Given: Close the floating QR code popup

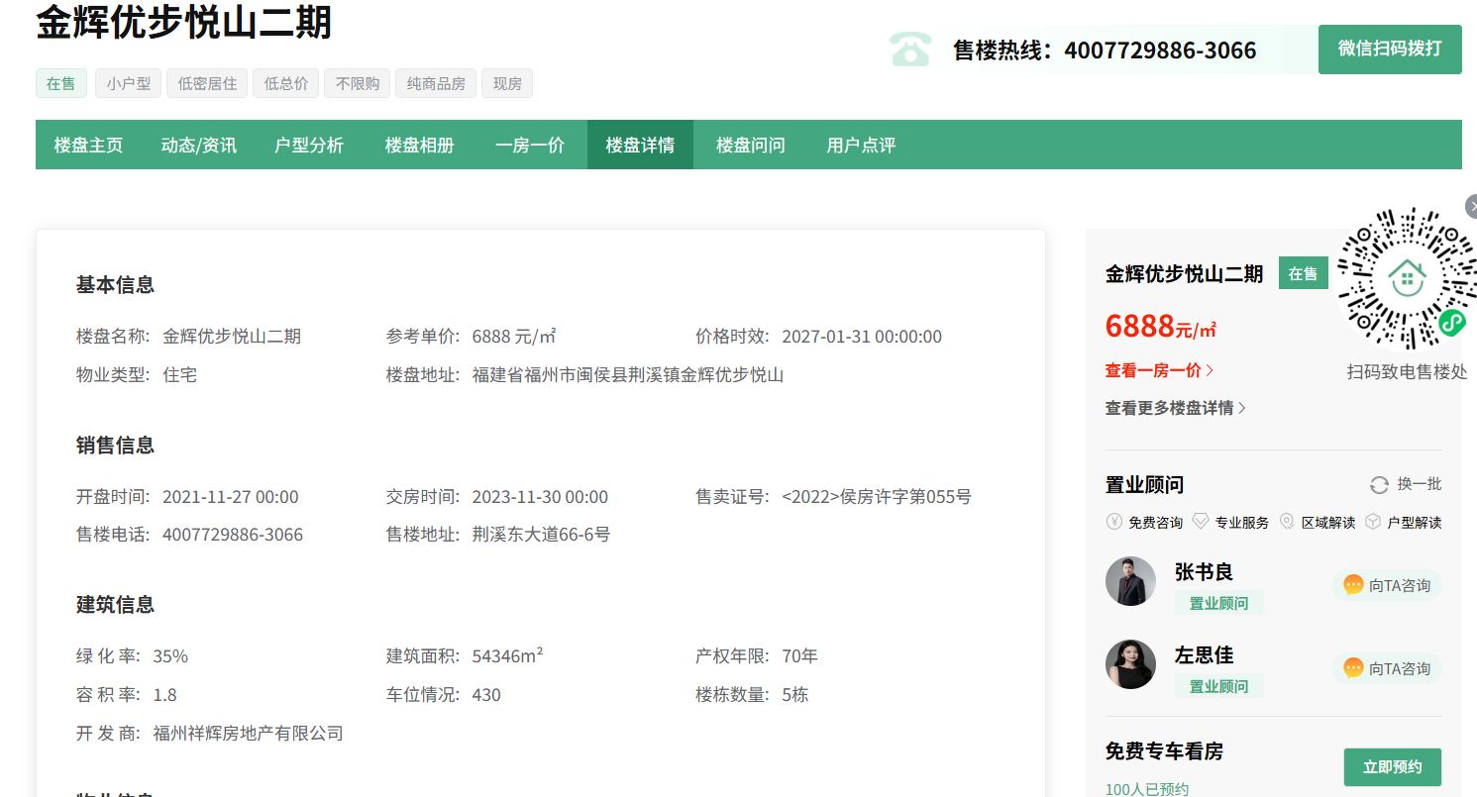Looking at the screenshot, I should click(x=1472, y=206).
